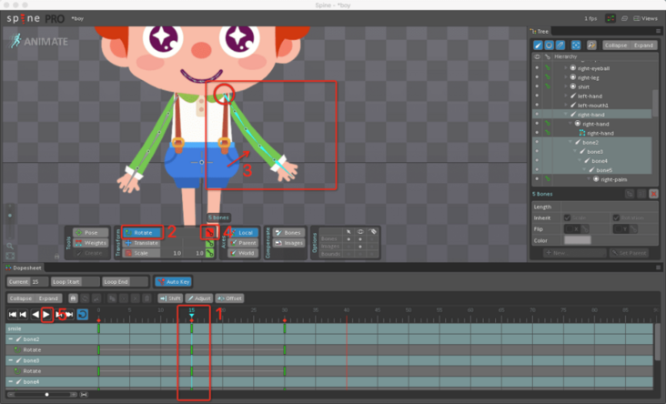The height and width of the screenshot is (404, 666).
Task: Click the delete icon in properties panel
Action: pyautogui.click(x=653, y=194)
